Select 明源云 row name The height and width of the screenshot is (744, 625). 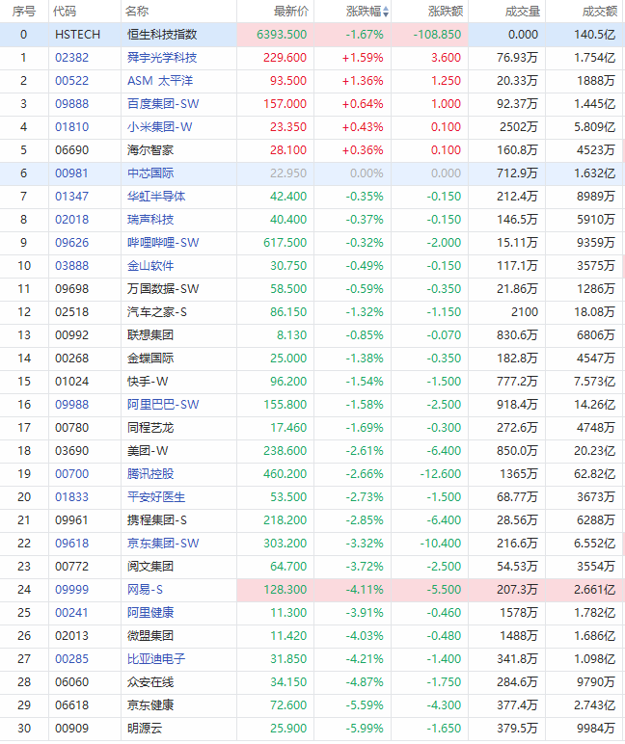[145, 729]
